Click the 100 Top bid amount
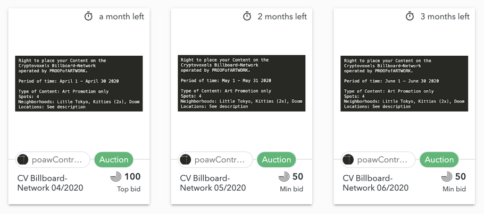The height and width of the screenshot is (214, 484). 132,177
